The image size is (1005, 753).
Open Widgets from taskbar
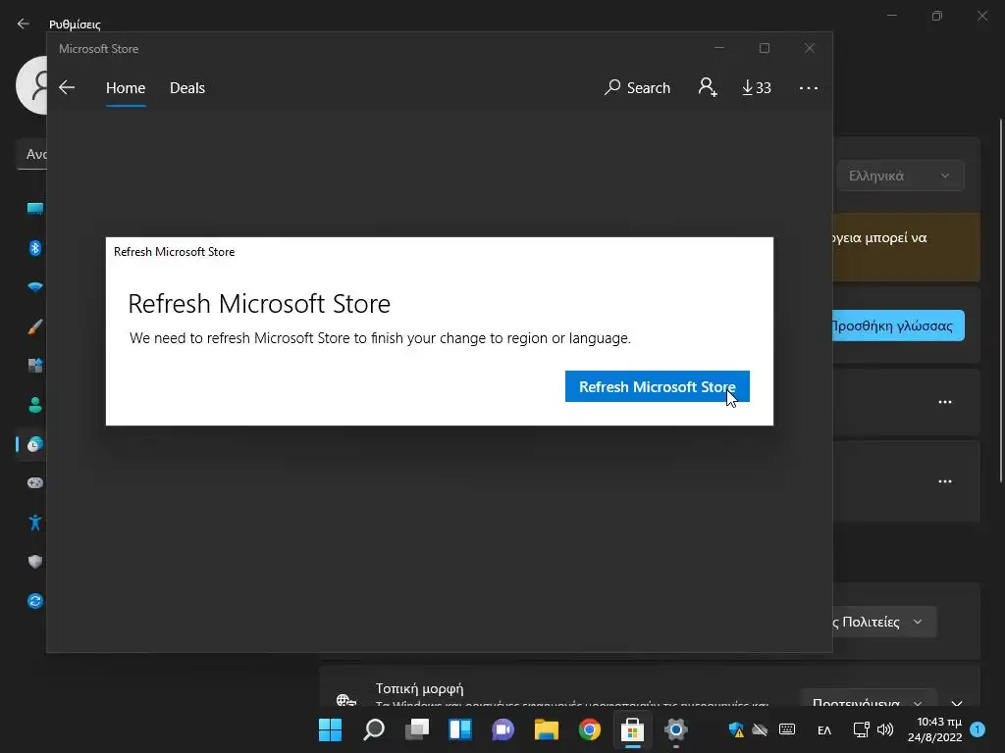[x=460, y=729]
